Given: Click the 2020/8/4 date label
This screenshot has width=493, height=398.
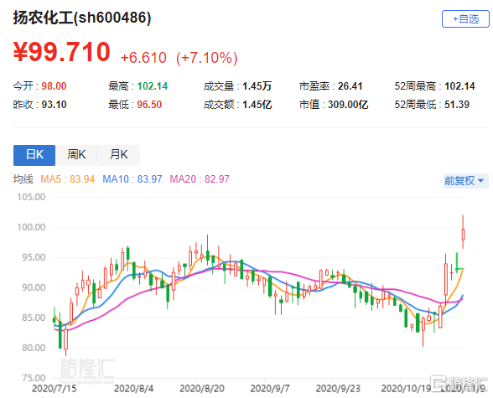Looking at the screenshot, I should (133, 389).
